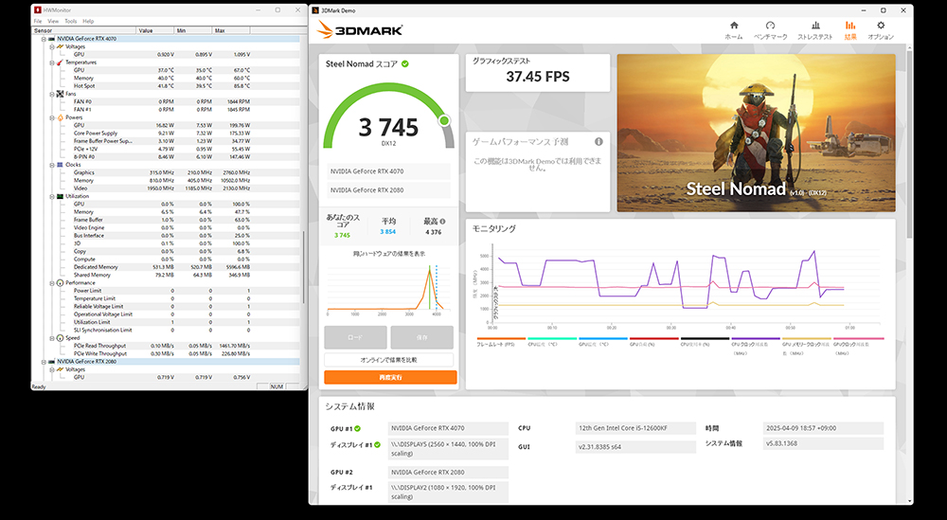Screen dimensions: 947x520
Task: Open the Help menu in HWMonitor
Action: (88, 21)
